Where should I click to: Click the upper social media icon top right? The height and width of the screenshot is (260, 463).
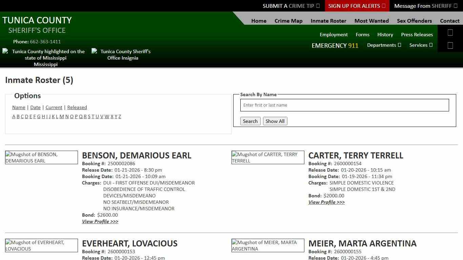[450, 32]
